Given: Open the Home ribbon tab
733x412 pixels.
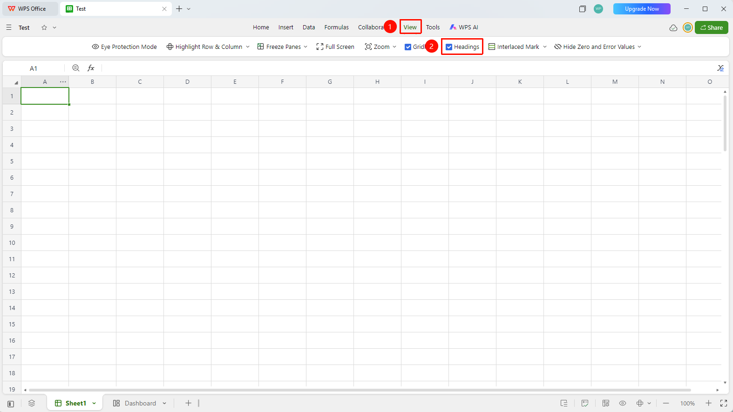Looking at the screenshot, I should click(261, 27).
